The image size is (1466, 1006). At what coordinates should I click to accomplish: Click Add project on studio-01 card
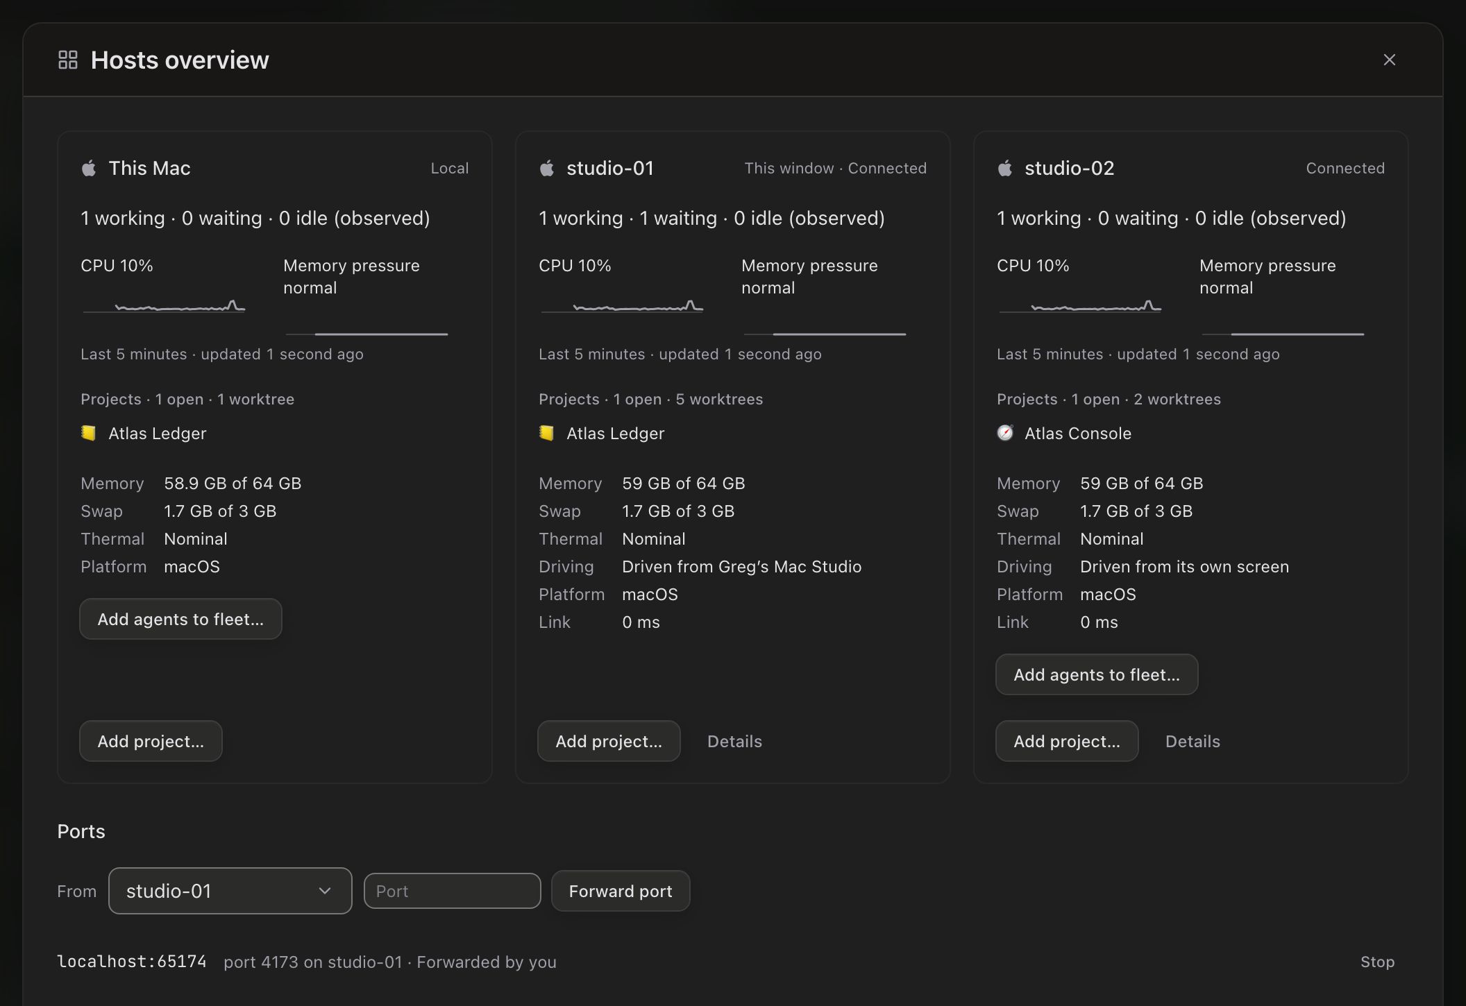click(x=609, y=741)
